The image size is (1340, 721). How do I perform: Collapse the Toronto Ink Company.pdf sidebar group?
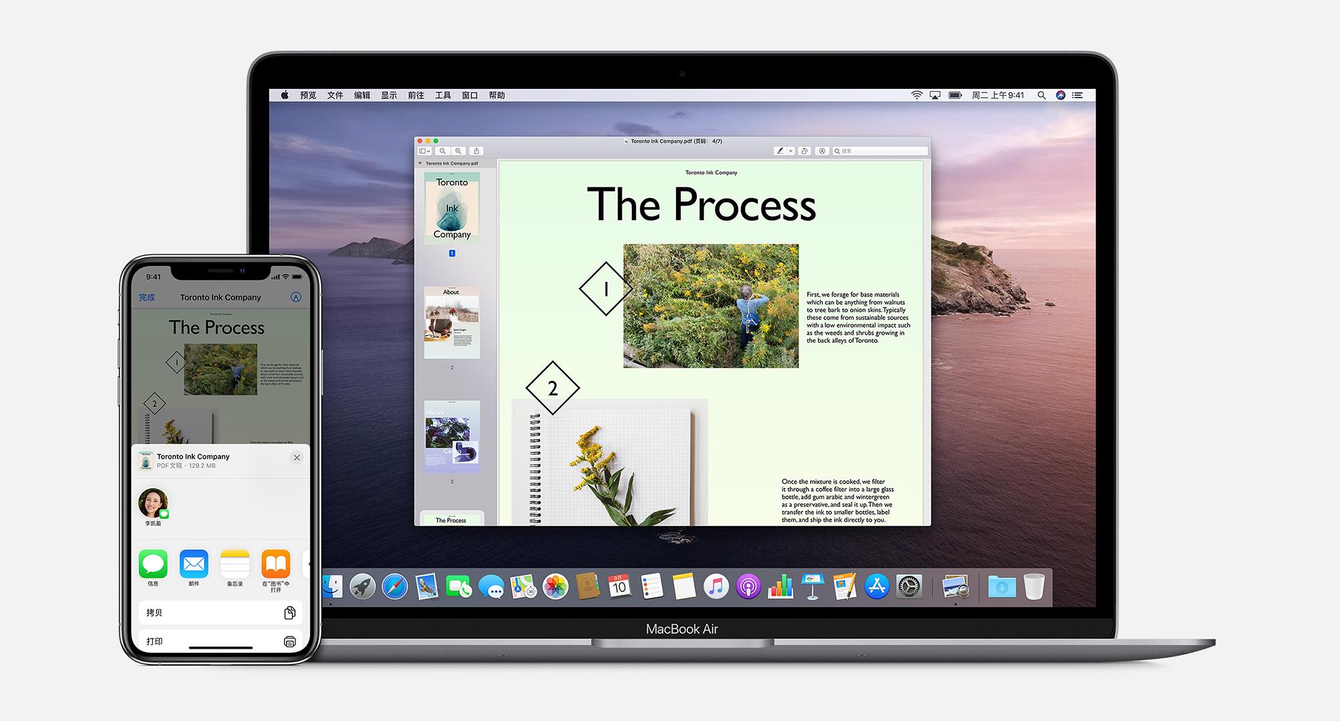tap(420, 163)
